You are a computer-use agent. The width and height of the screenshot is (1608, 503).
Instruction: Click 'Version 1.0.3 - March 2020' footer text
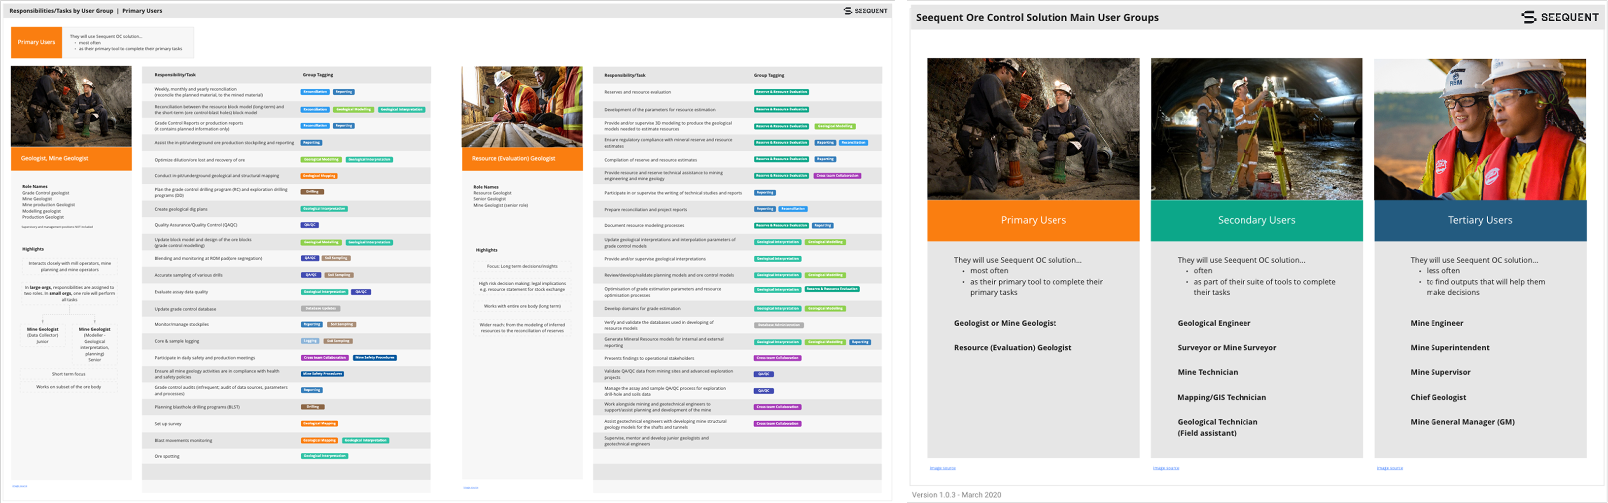pos(956,495)
